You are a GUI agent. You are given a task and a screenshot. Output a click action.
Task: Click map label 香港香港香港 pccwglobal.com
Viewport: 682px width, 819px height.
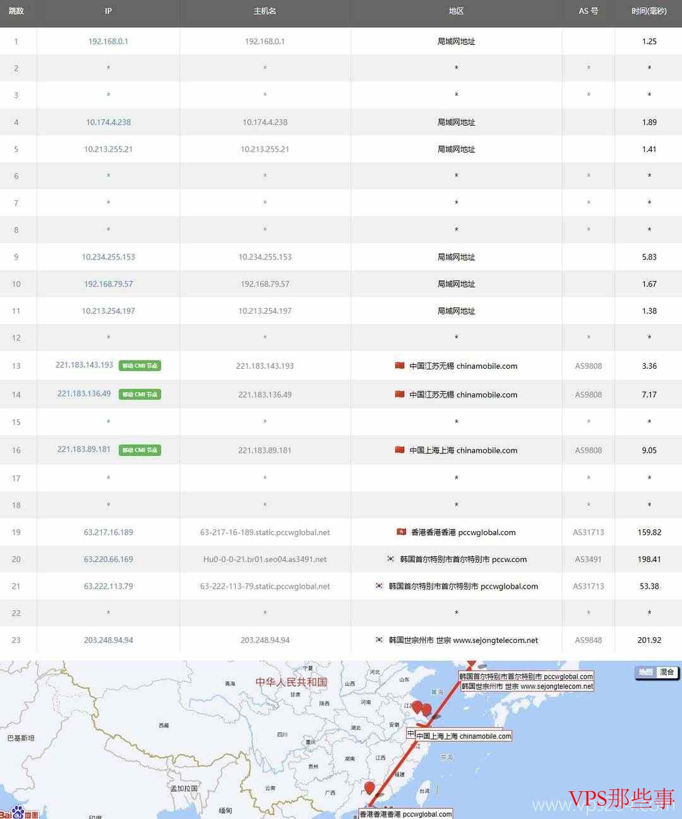pos(405,814)
